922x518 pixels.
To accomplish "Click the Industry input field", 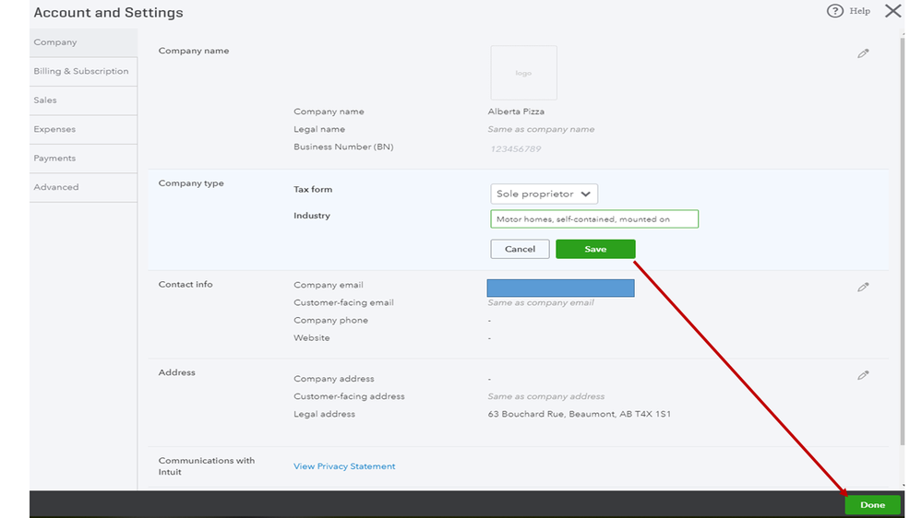I will coord(594,219).
